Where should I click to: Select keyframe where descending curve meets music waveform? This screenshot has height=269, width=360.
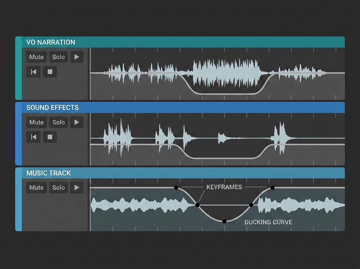click(197, 205)
